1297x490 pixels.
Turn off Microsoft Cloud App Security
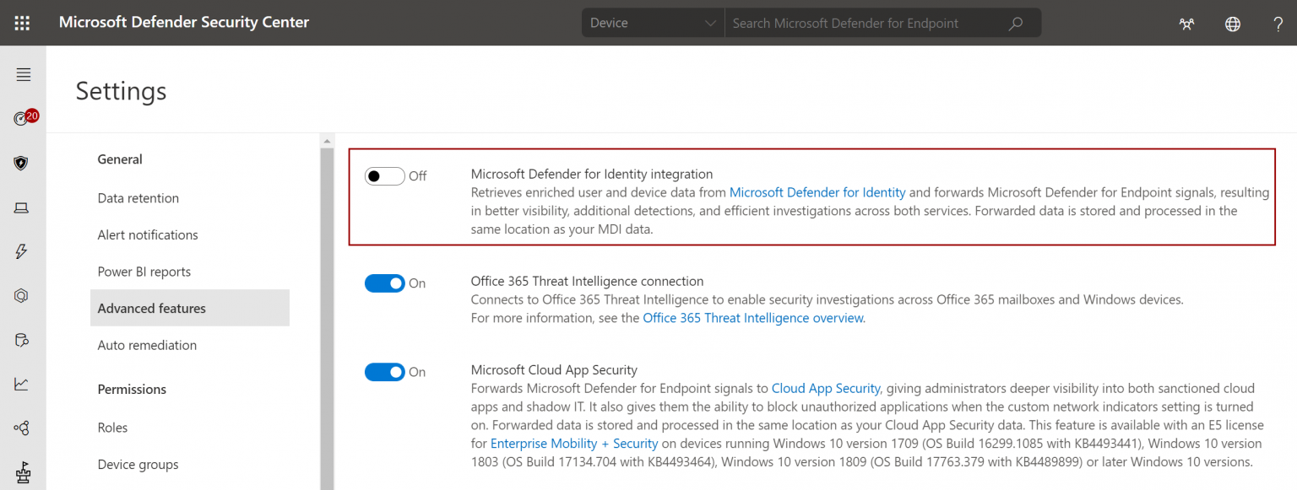(x=384, y=372)
